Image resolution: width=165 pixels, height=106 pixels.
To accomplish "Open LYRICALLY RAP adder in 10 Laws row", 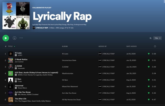I will 108,54.
